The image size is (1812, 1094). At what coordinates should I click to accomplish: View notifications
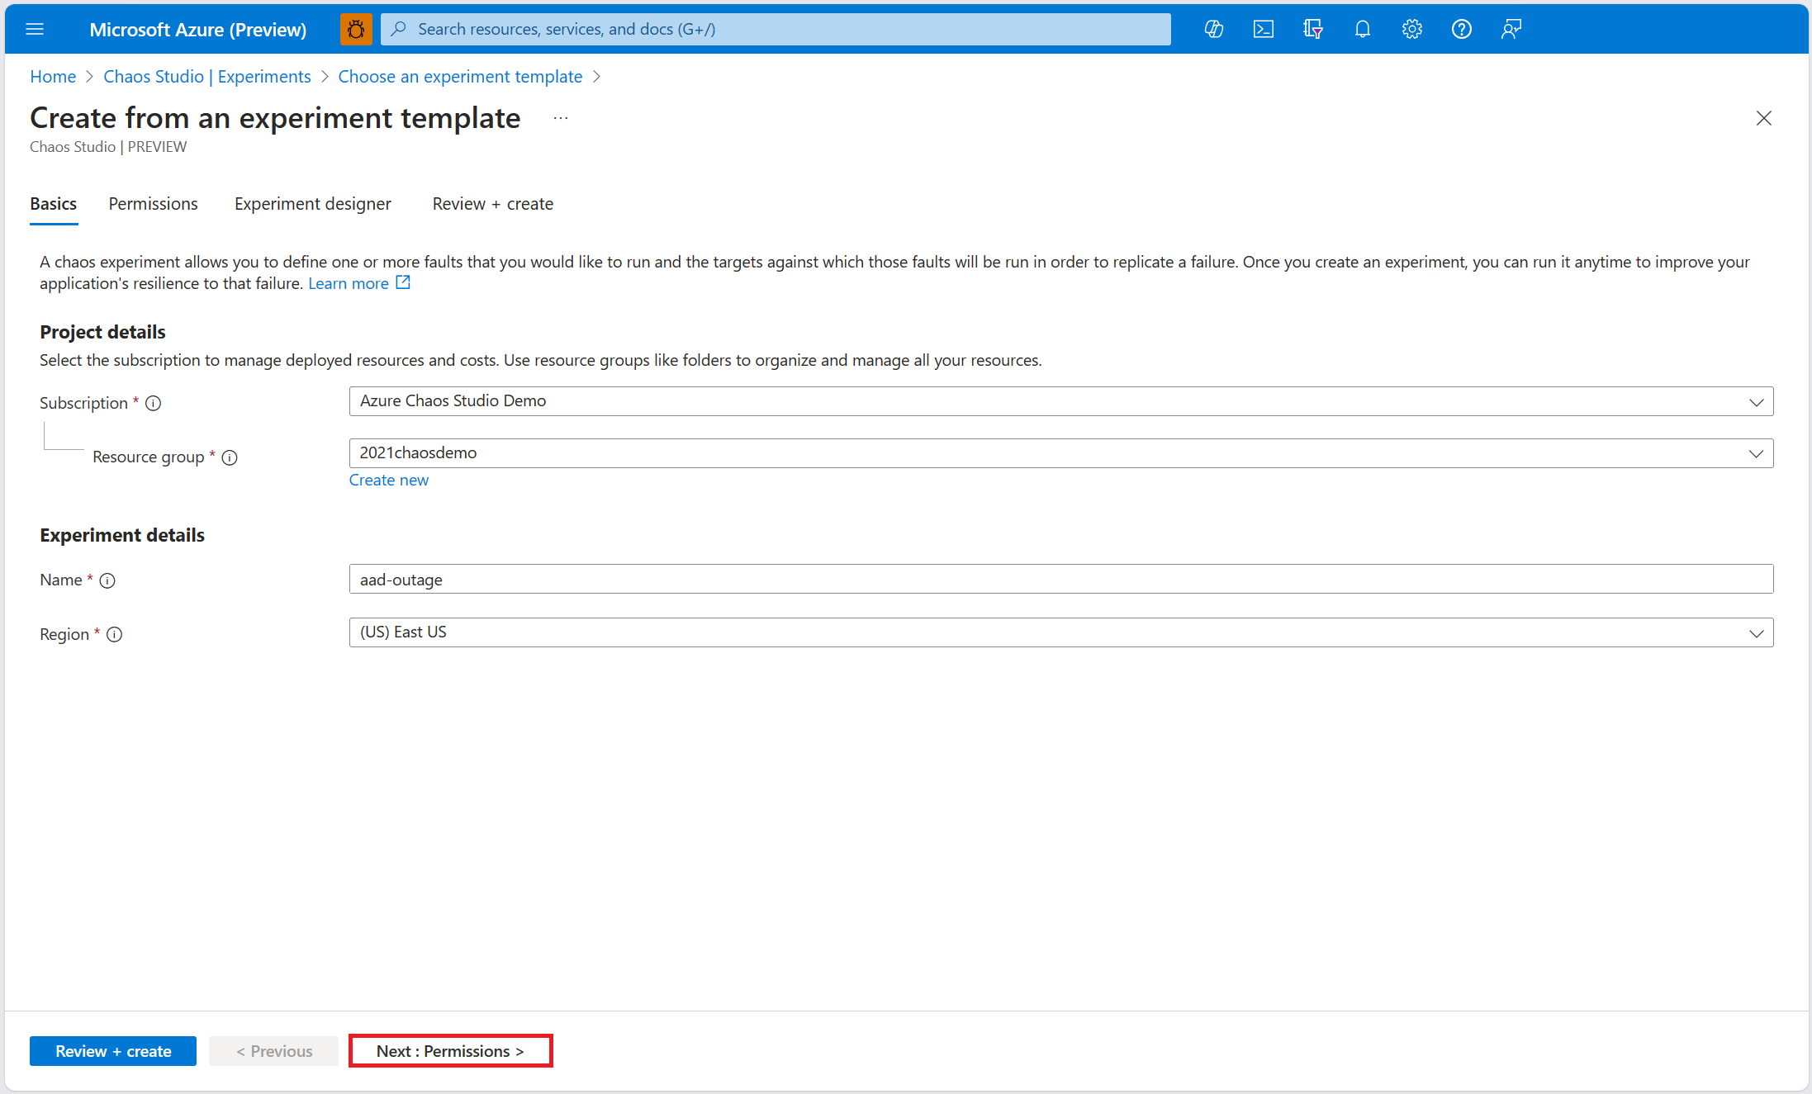coord(1362,29)
